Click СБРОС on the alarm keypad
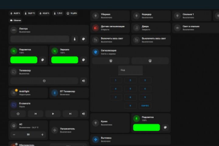219x146 pixels. [x=145, y=106]
